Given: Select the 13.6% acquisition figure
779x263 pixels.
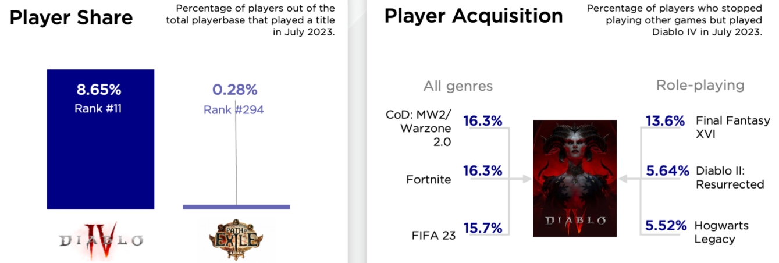Looking at the screenshot, I should click(665, 121).
